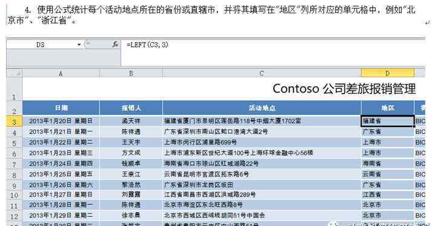Select date cell 2013年1月24日 星期四

tap(61, 164)
